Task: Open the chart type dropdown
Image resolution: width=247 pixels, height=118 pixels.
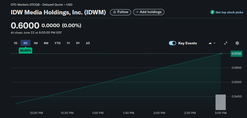Action: (x=212, y=43)
